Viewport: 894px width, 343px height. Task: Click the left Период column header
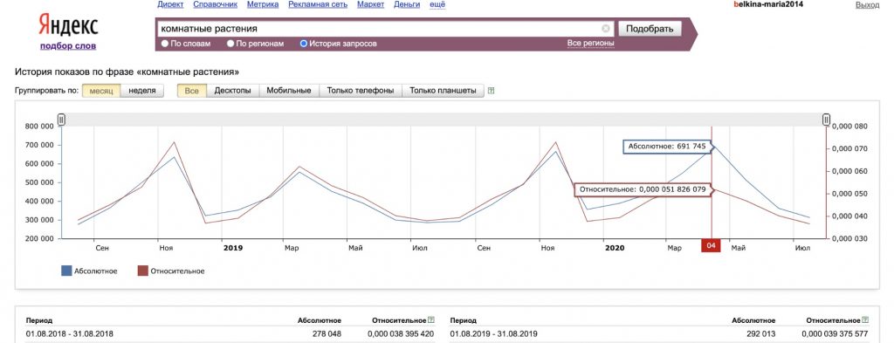pyautogui.click(x=39, y=321)
